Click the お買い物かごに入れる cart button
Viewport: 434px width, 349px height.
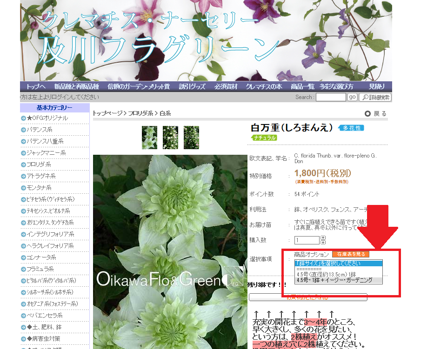point(308,297)
